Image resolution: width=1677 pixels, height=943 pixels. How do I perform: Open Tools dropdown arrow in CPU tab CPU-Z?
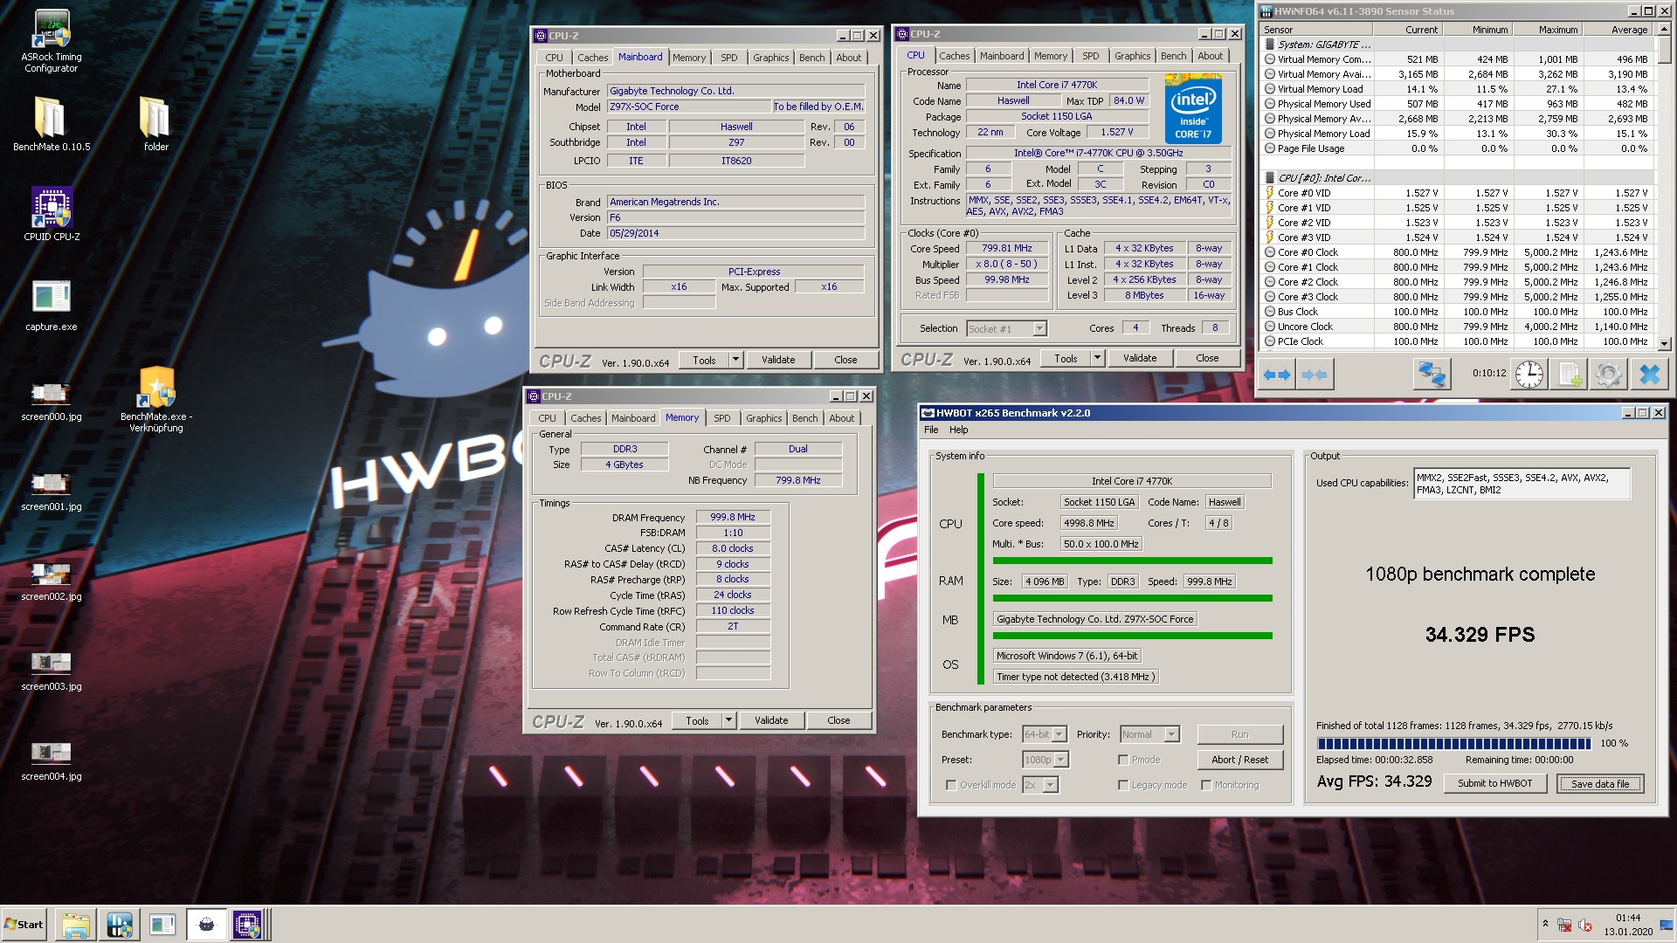[x=1097, y=358]
